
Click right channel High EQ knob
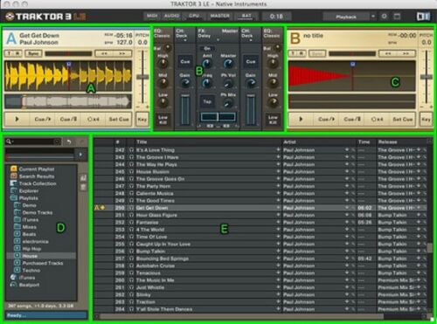(x=273, y=63)
